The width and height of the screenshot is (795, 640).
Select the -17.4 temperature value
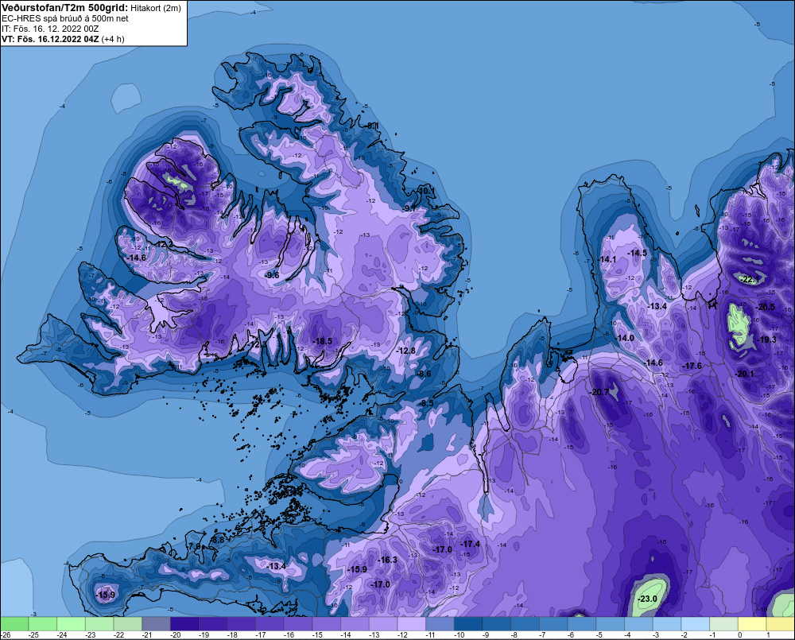[470, 544]
